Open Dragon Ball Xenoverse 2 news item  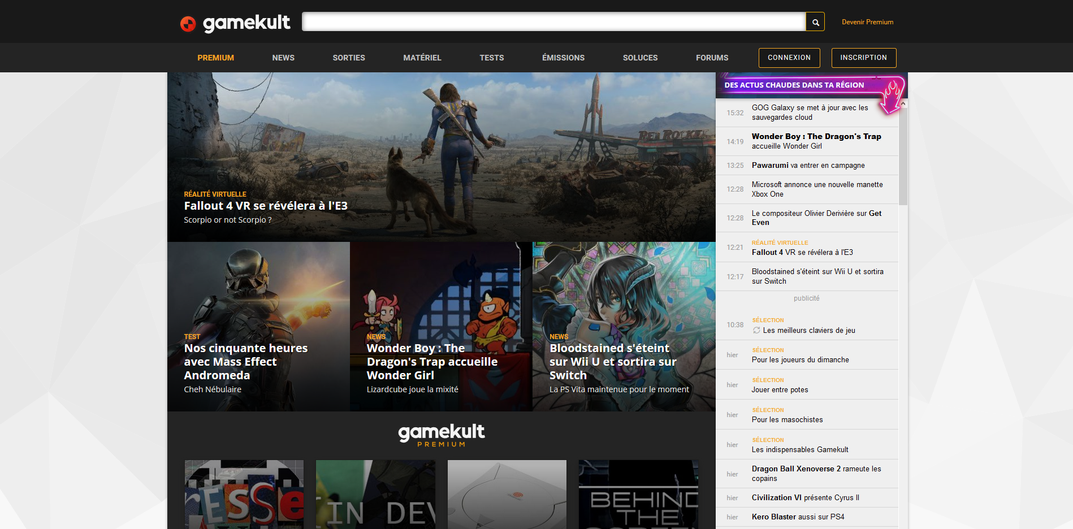click(x=816, y=474)
